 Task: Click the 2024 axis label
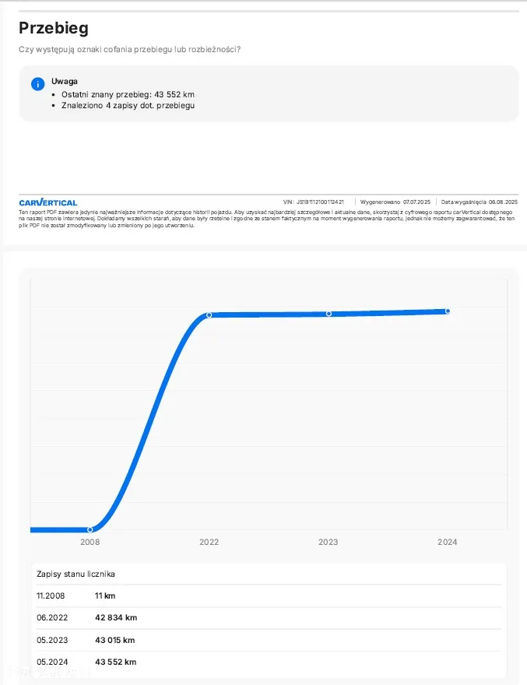(448, 542)
